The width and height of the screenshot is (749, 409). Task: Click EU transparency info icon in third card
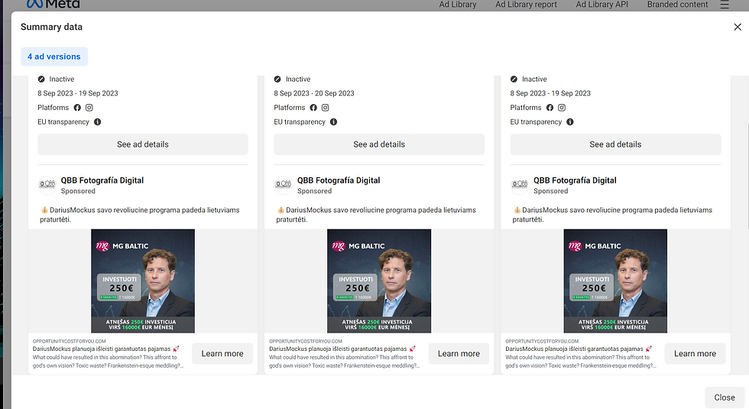tap(570, 122)
